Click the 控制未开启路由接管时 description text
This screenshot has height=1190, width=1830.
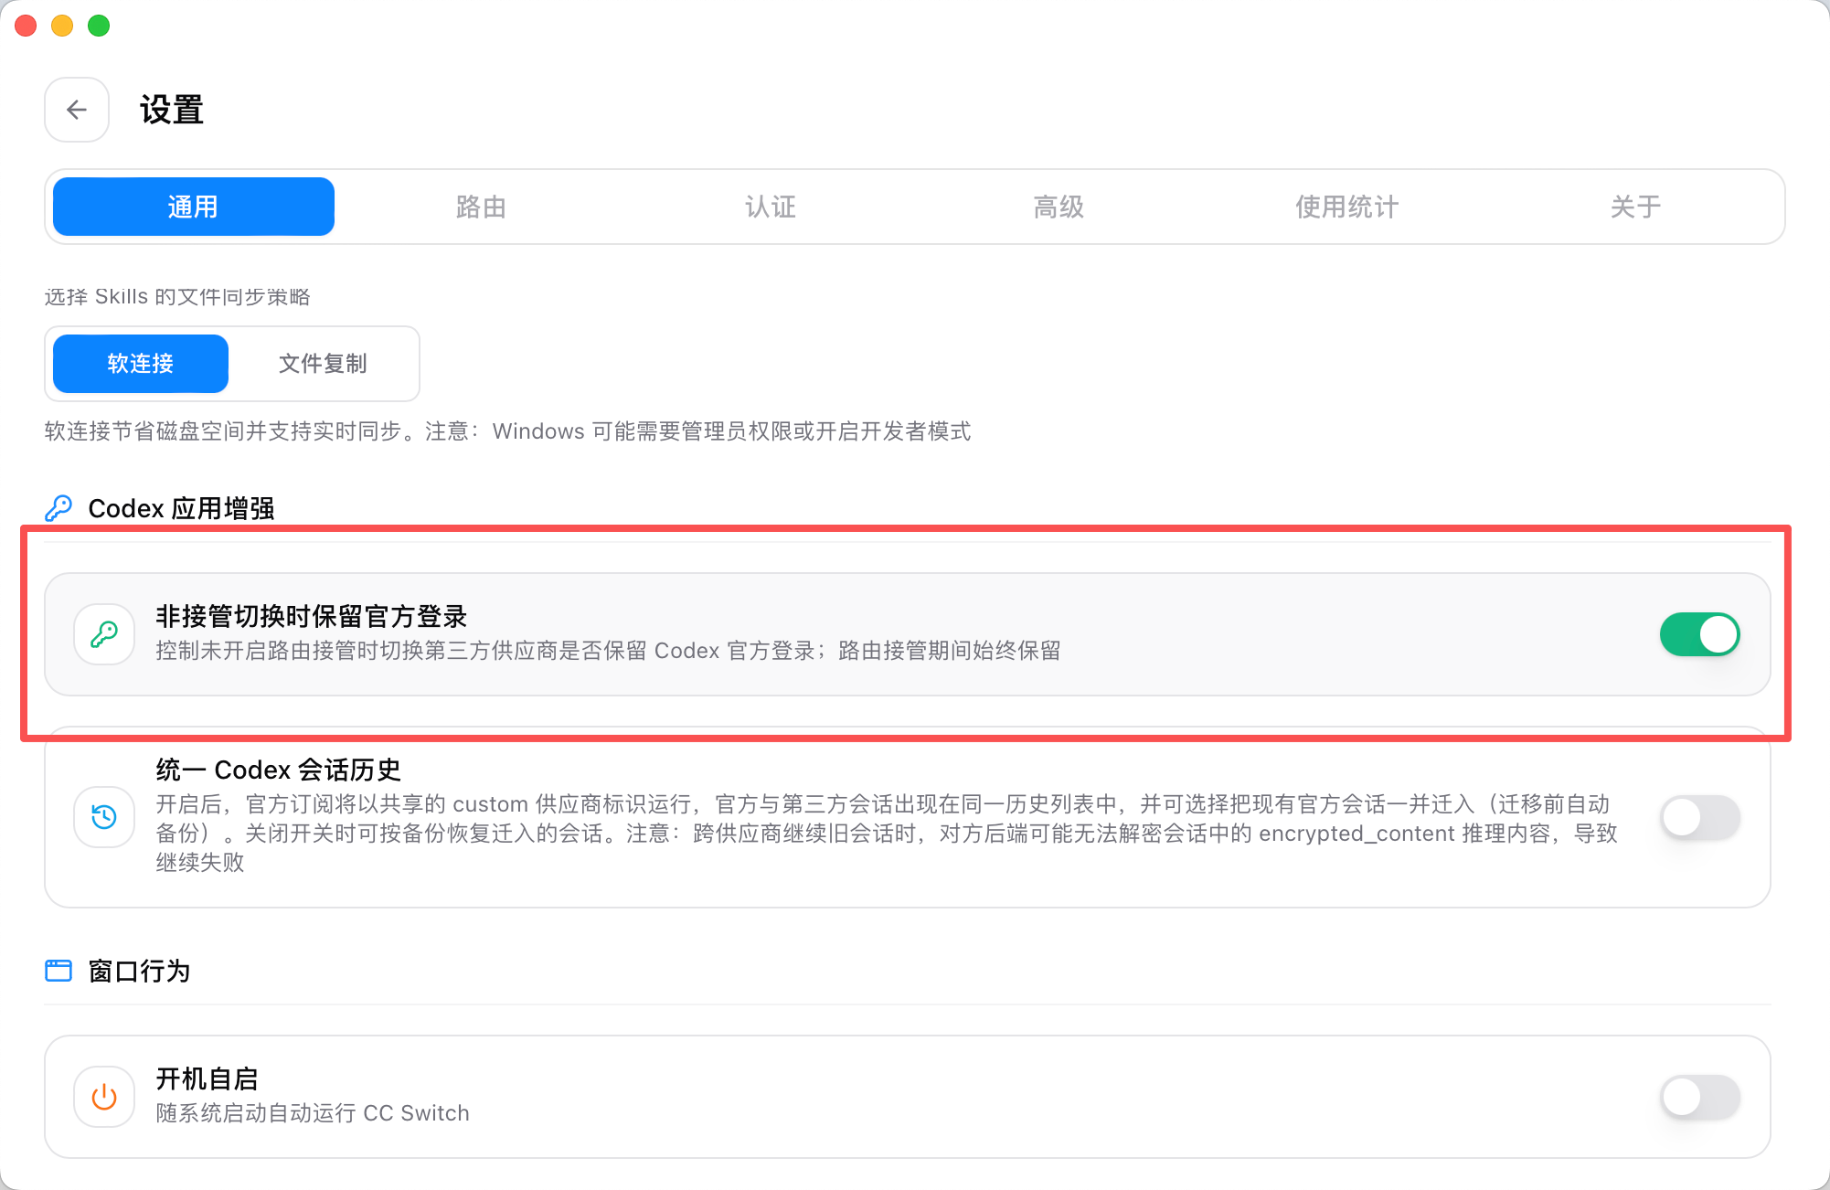608,651
